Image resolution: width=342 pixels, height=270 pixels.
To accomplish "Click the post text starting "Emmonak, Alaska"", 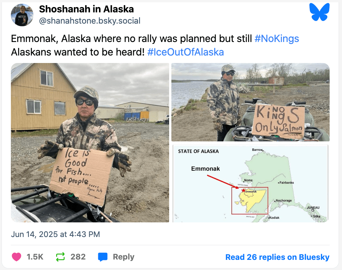I will (x=131, y=39).
